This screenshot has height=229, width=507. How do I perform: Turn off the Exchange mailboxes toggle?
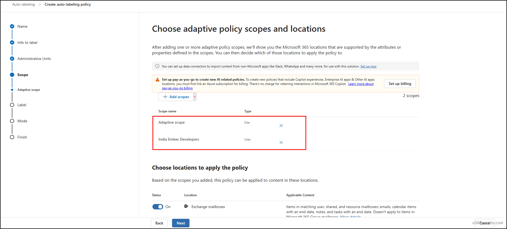tap(158, 207)
